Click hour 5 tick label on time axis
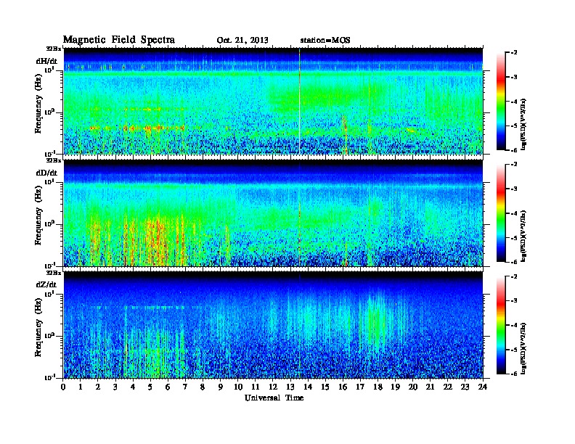This screenshot has height=444, width=575. (150, 387)
